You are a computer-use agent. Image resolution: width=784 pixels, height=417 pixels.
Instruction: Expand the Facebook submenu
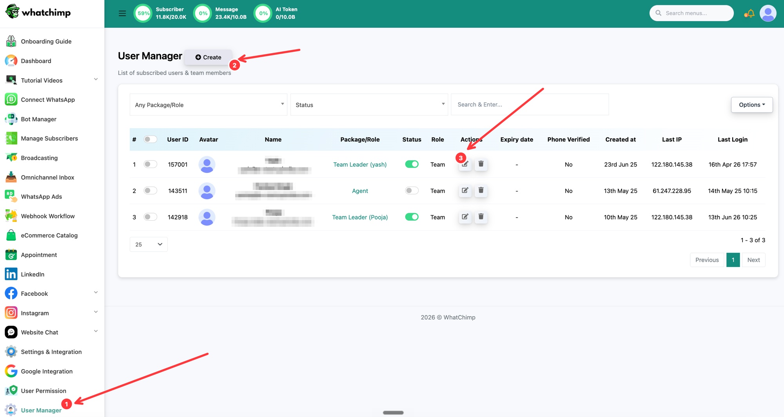(x=96, y=293)
